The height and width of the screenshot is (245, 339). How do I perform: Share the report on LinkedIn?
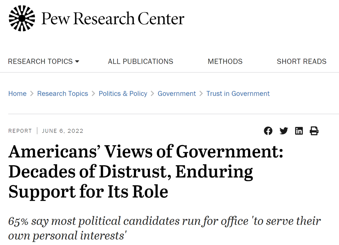(299, 131)
